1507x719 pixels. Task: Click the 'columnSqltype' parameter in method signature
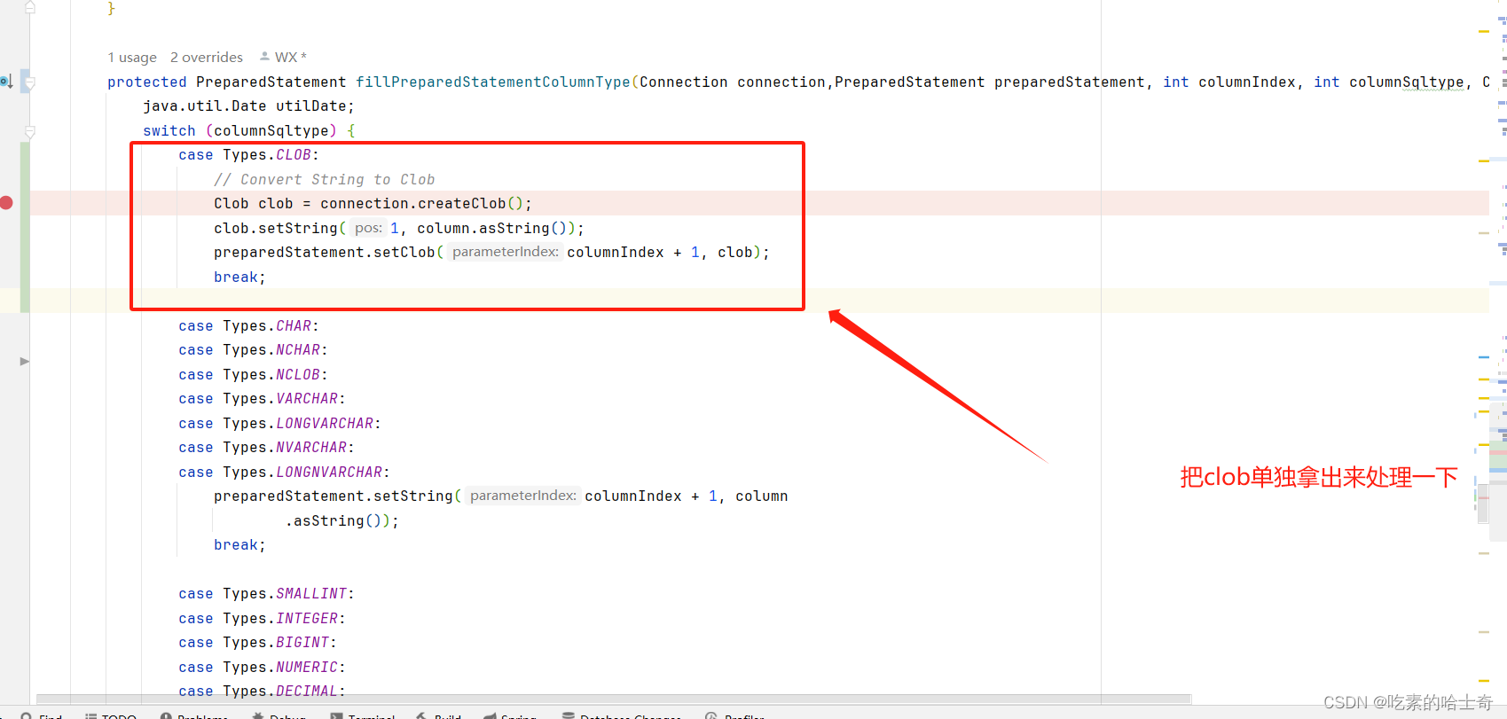pos(1407,82)
